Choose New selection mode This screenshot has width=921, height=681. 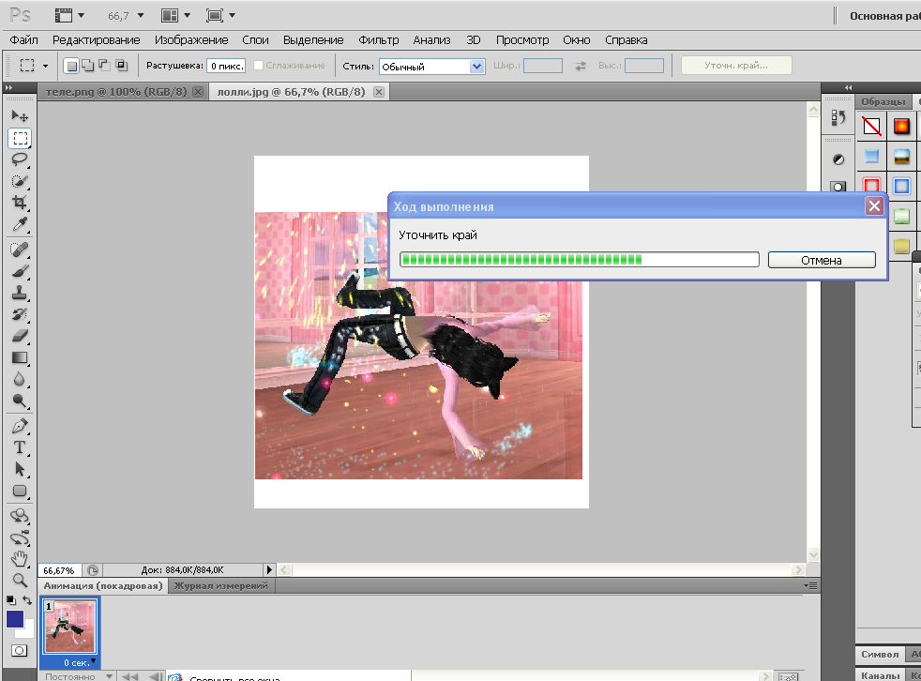[x=71, y=66]
